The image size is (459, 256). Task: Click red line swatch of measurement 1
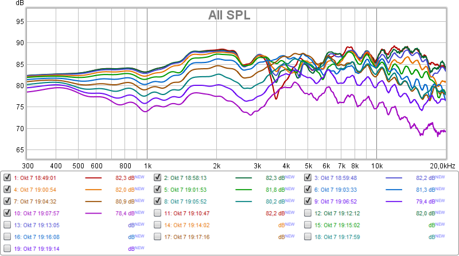(96, 178)
